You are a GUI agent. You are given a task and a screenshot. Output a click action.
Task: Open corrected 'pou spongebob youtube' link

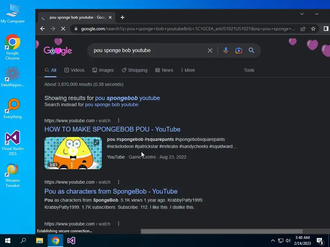pos(127,98)
